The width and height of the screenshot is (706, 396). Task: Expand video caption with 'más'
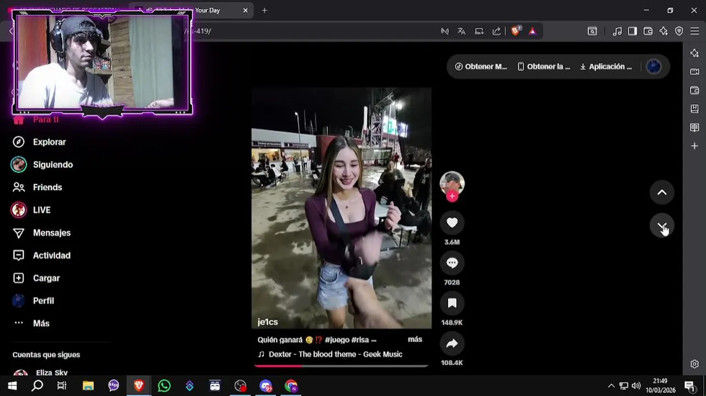point(415,339)
